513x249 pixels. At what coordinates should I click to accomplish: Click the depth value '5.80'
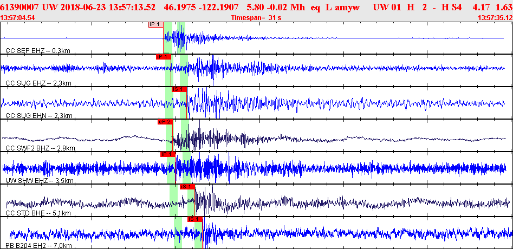tap(254, 8)
